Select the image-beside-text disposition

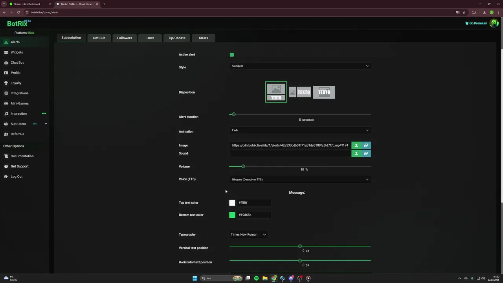click(x=300, y=92)
